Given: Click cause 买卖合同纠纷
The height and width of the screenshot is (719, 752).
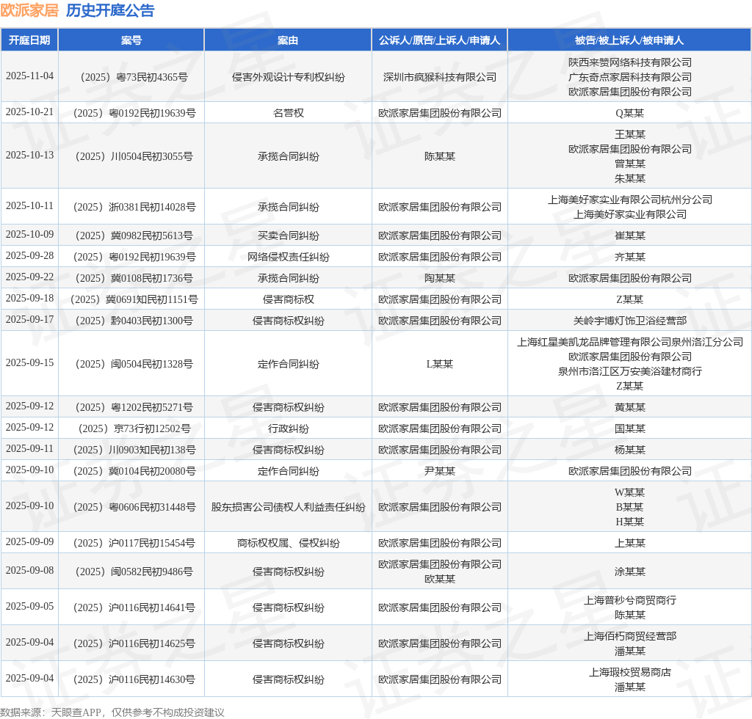Looking at the screenshot, I should (x=288, y=236).
